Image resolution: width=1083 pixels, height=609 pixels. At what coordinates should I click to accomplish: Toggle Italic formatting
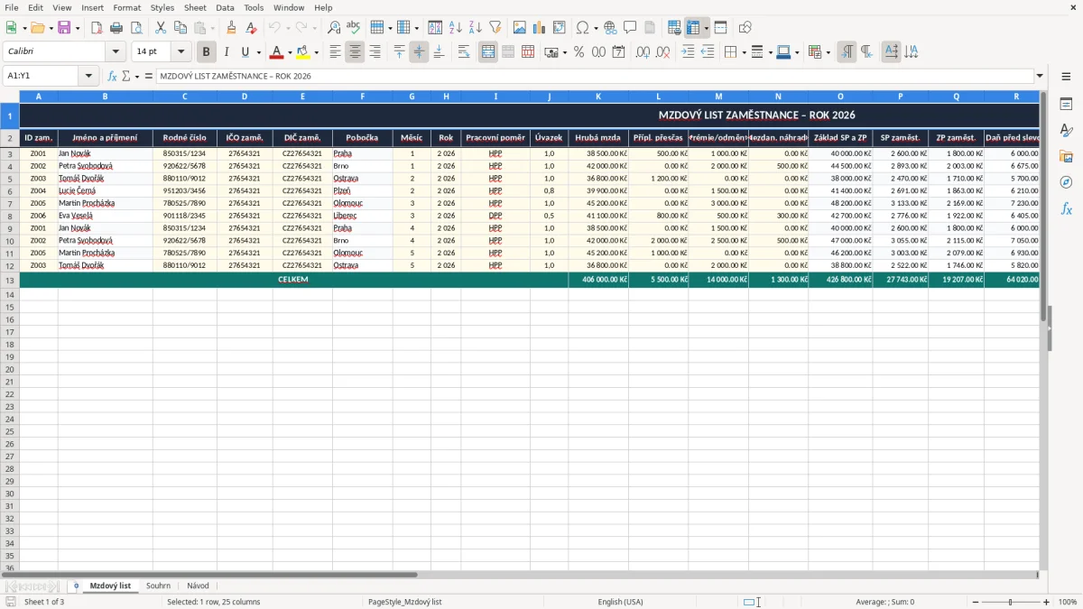(x=227, y=52)
